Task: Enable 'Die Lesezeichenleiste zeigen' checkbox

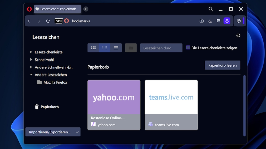Action: pos(188,48)
